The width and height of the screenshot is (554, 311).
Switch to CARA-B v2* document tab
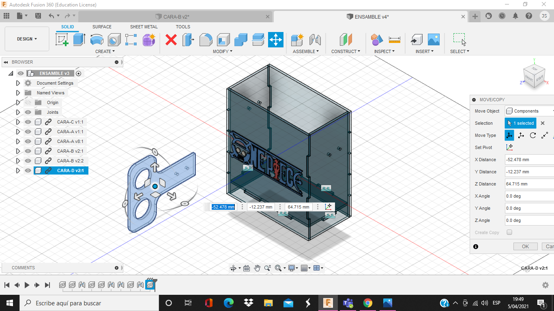click(x=175, y=17)
